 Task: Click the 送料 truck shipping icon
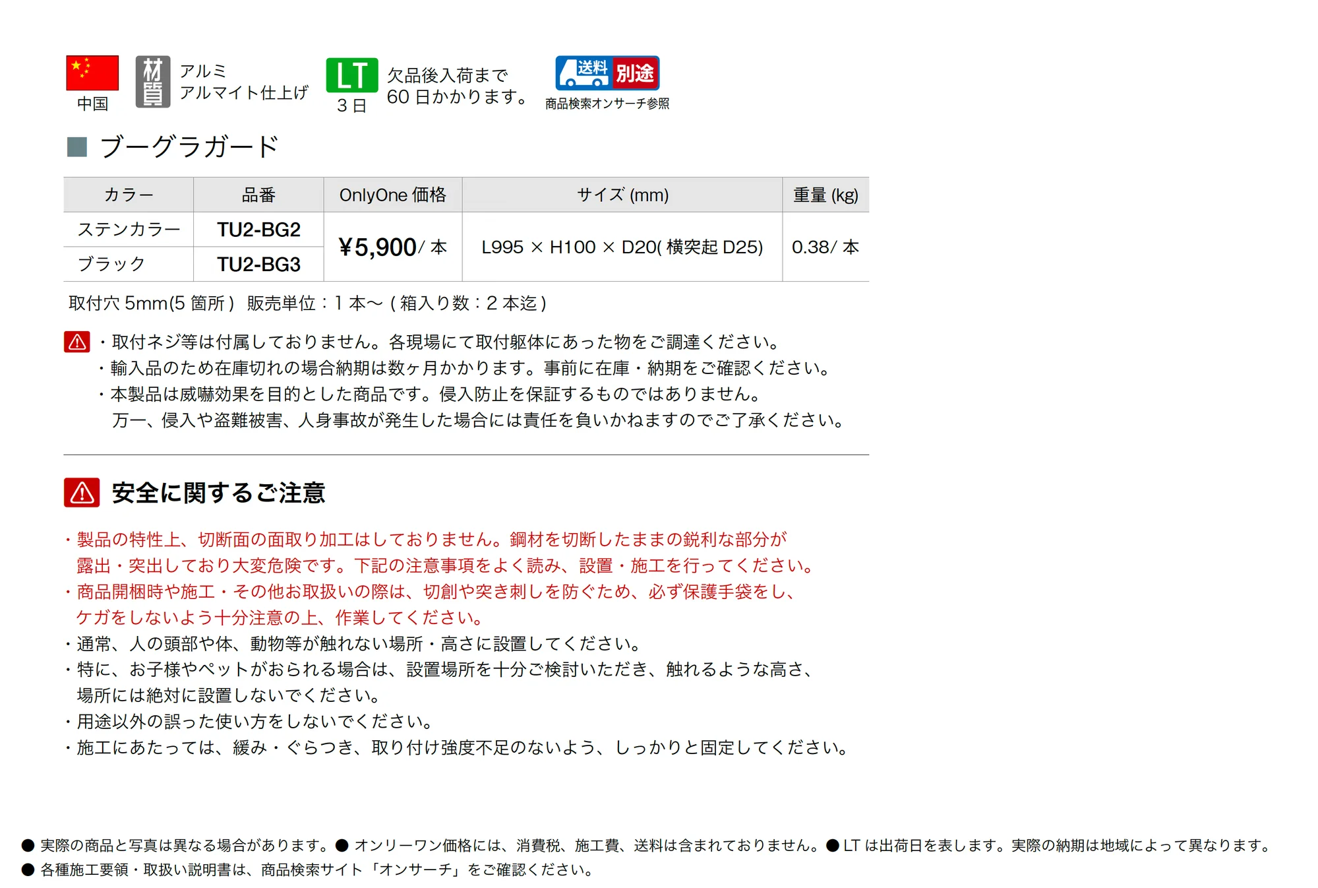pyautogui.click(x=584, y=73)
